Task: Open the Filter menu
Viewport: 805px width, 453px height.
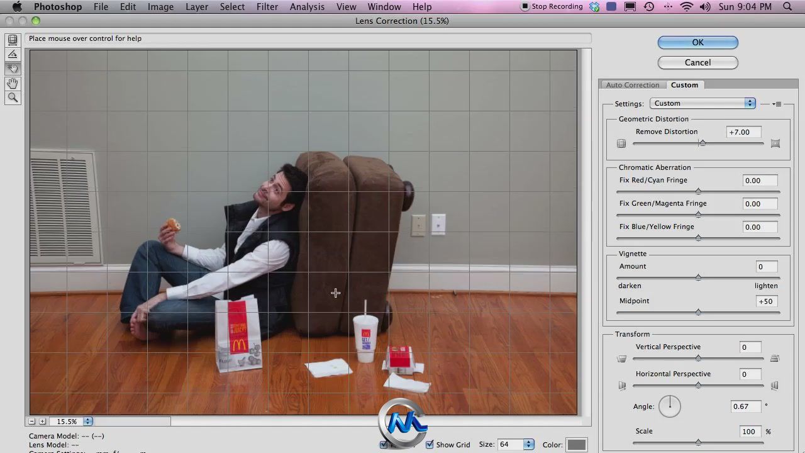Action: tap(267, 7)
